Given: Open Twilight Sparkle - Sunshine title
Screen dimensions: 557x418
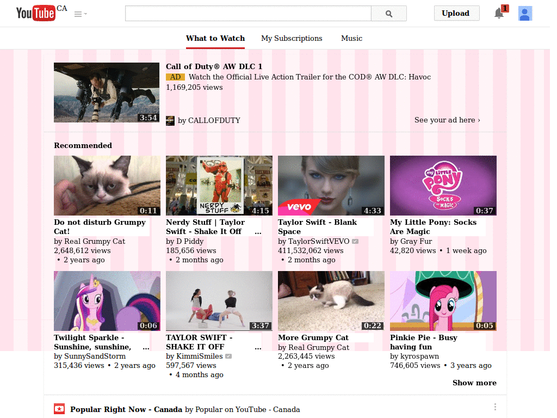Looking at the screenshot, I should click(x=92, y=342).
